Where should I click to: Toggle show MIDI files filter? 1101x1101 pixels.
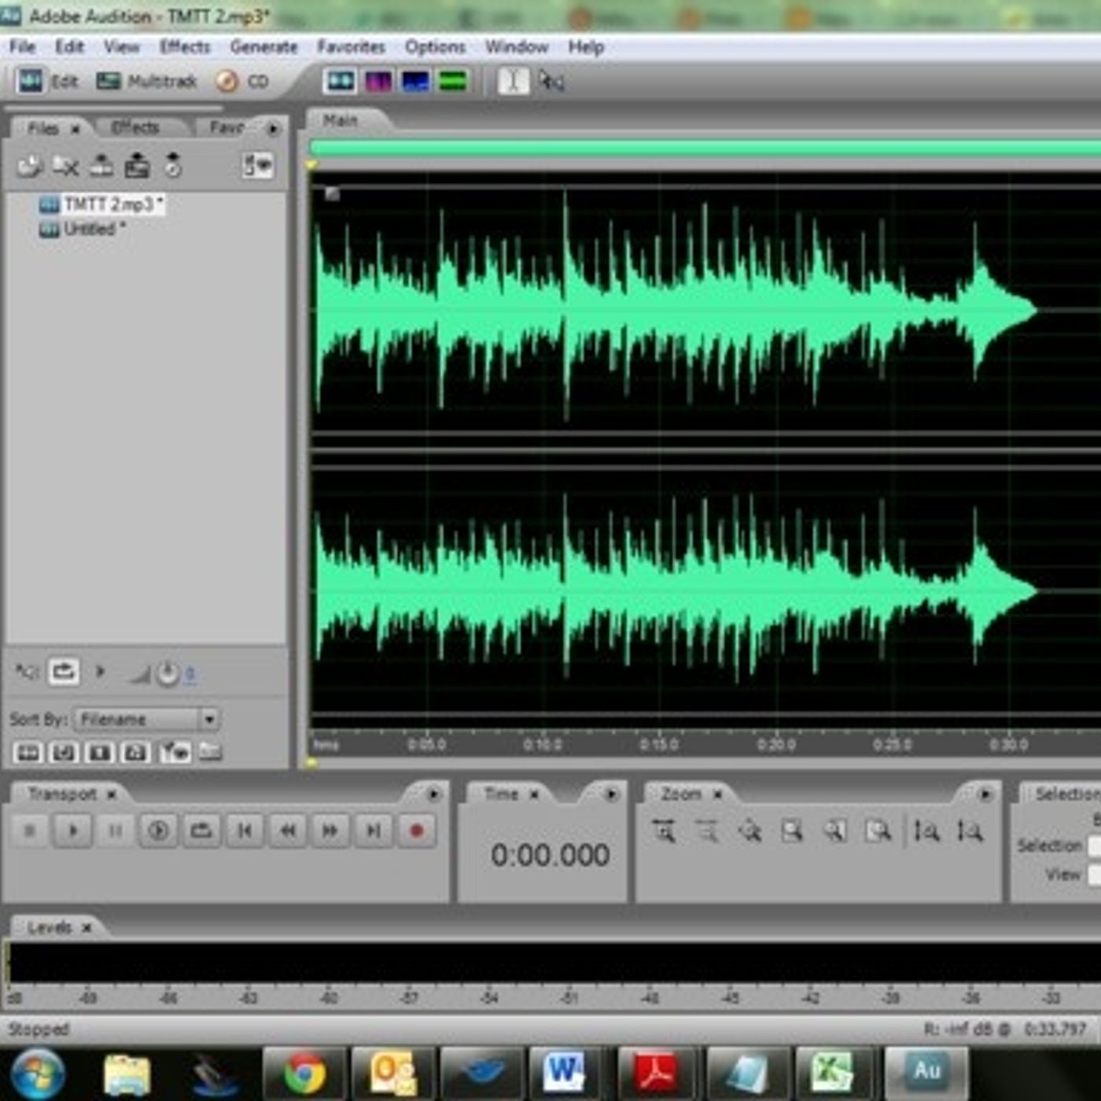point(135,753)
